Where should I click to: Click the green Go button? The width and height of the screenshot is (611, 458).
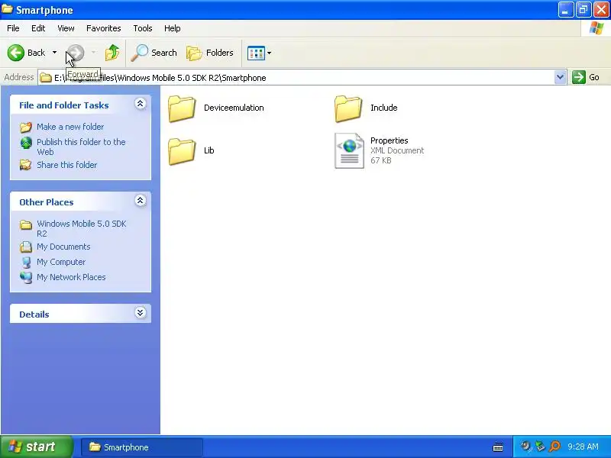585,77
